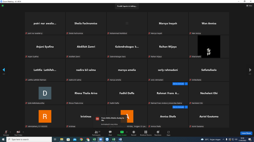Open the Participants panel
The image size is (254, 142).
pos(96,133)
